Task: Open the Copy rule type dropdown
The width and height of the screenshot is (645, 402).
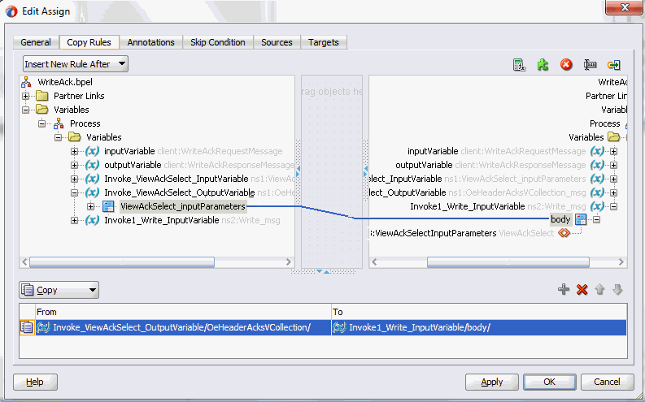Action: (x=59, y=290)
